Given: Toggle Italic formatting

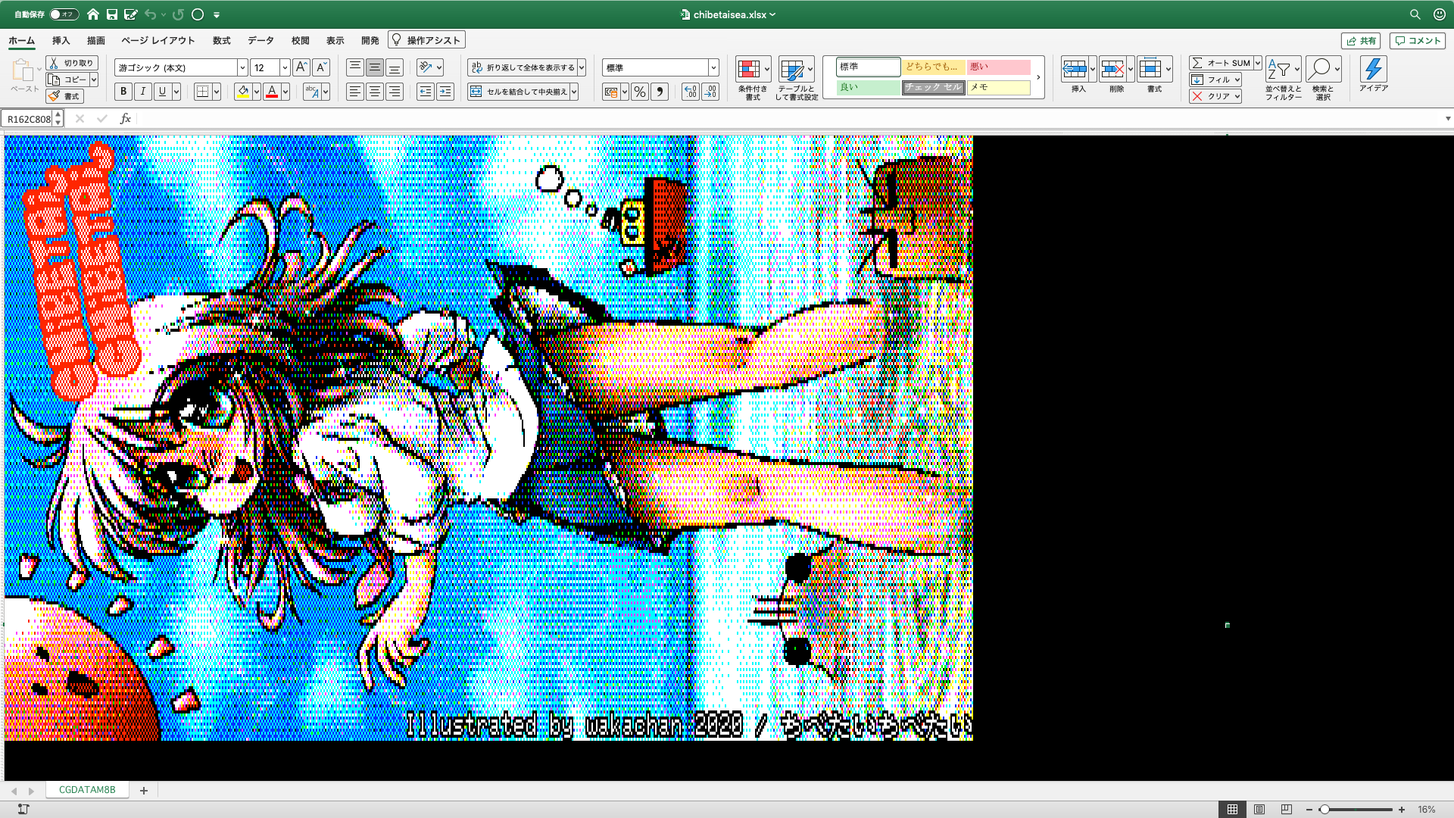Looking at the screenshot, I should pyautogui.click(x=143, y=92).
